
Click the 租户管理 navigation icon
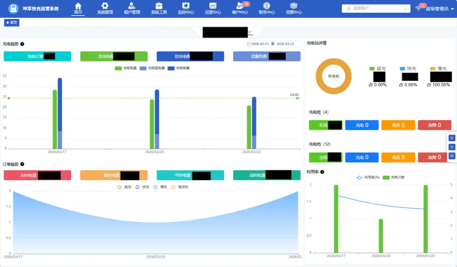click(132, 6)
